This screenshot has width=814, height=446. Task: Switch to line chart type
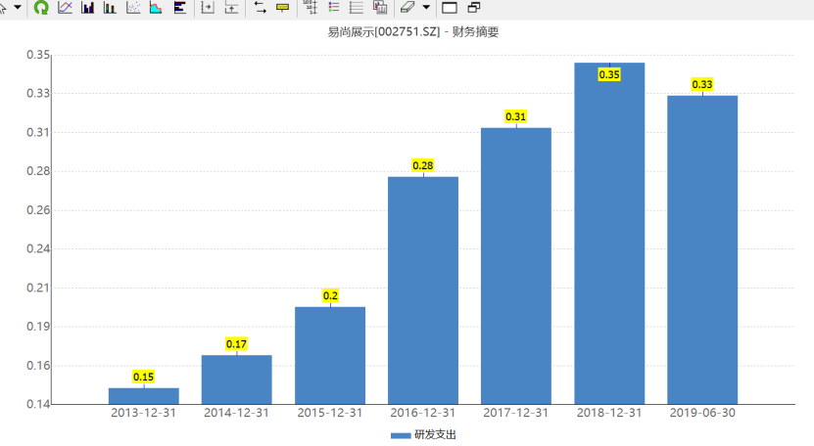coord(65,7)
